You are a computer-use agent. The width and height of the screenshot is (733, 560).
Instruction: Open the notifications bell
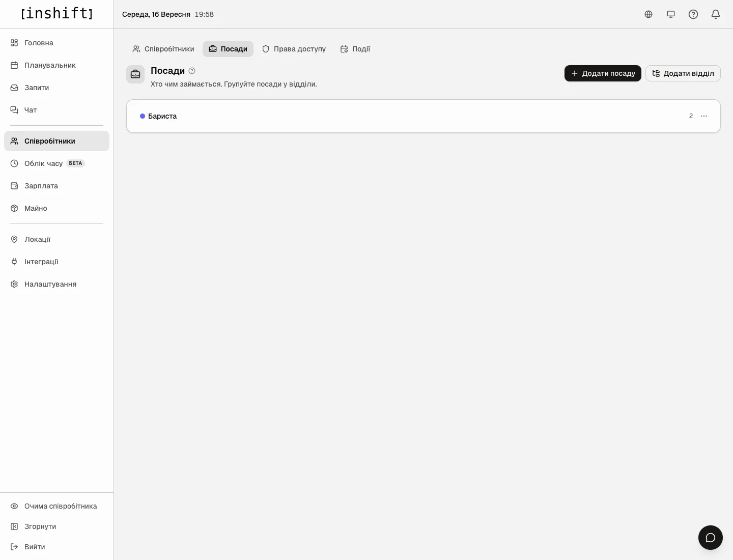tap(716, 14)
